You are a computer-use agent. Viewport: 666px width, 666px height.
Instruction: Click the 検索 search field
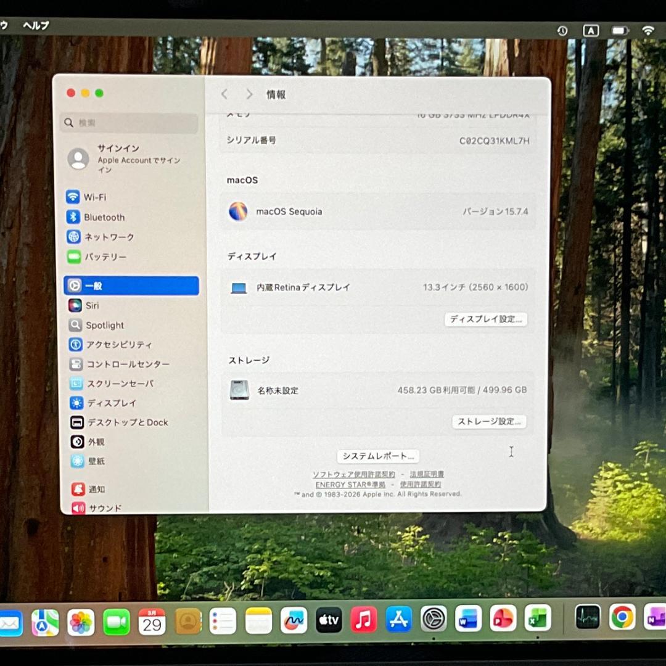click(128, 123)
